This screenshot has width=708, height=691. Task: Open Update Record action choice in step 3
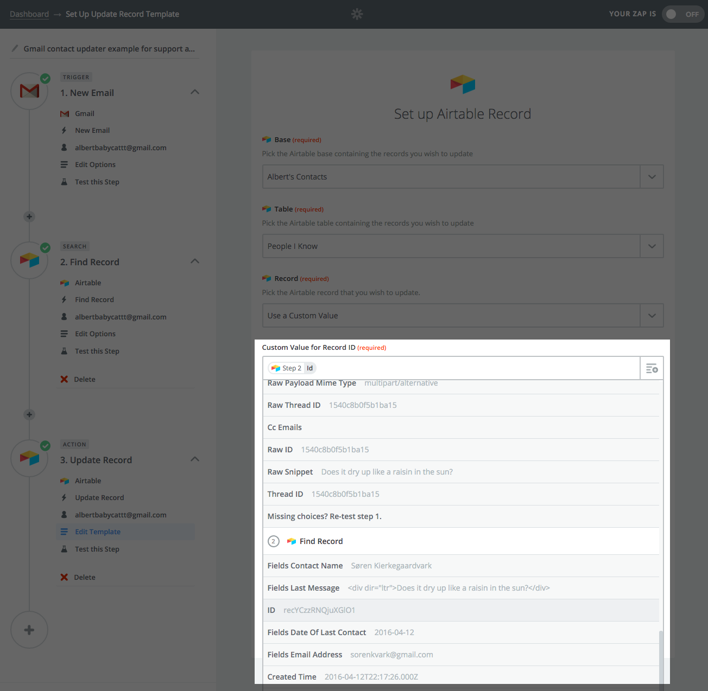(x=99, y=497)
